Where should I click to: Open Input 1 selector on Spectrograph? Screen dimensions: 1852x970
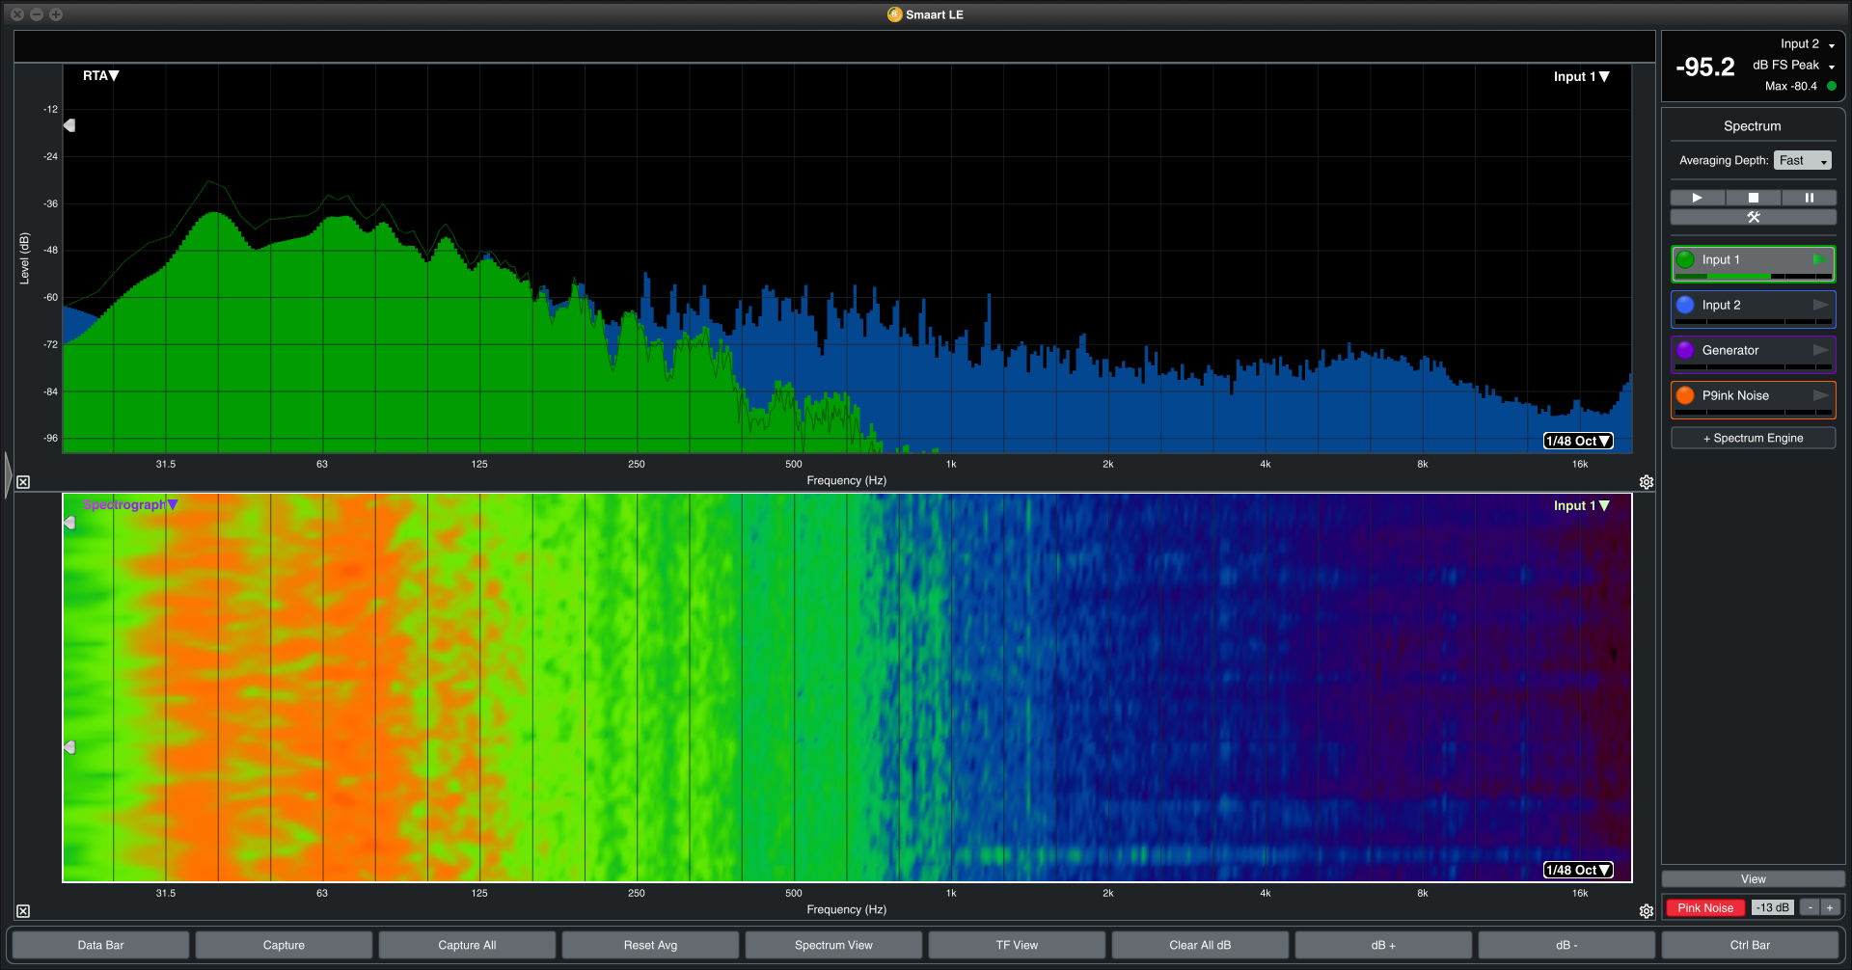coord(1581,505)
